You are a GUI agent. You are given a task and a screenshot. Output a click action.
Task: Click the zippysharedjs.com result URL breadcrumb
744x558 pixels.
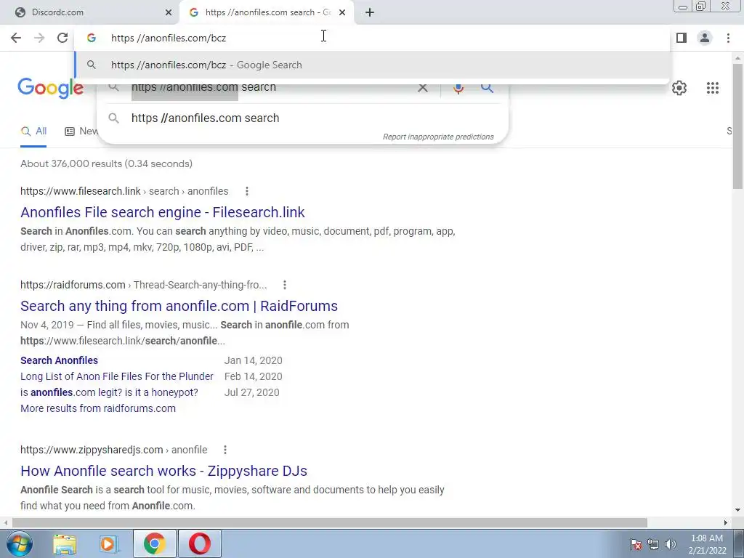pos(114,450)
